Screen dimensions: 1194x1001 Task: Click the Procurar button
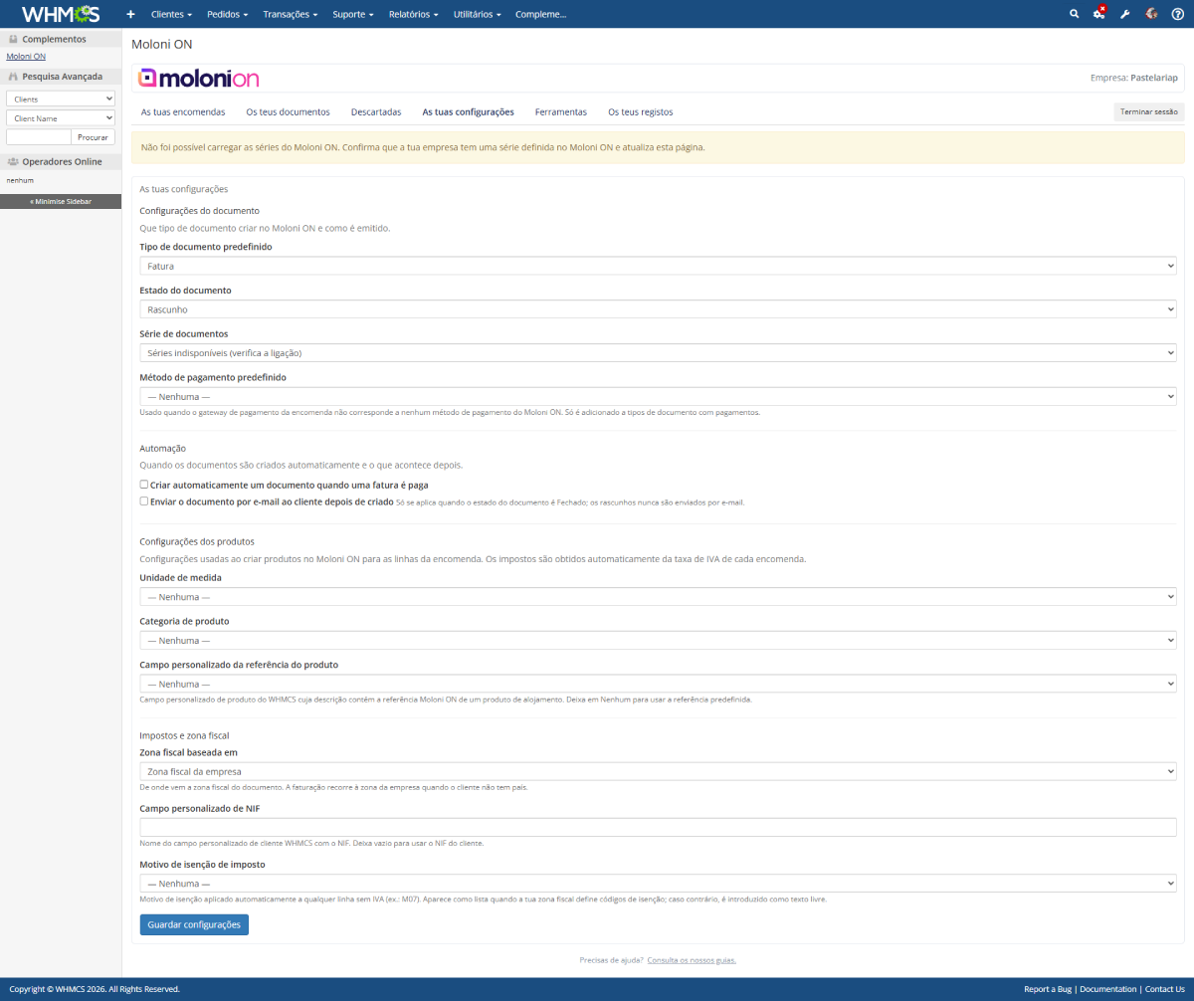pyautogui.click(x=94, y=137)
